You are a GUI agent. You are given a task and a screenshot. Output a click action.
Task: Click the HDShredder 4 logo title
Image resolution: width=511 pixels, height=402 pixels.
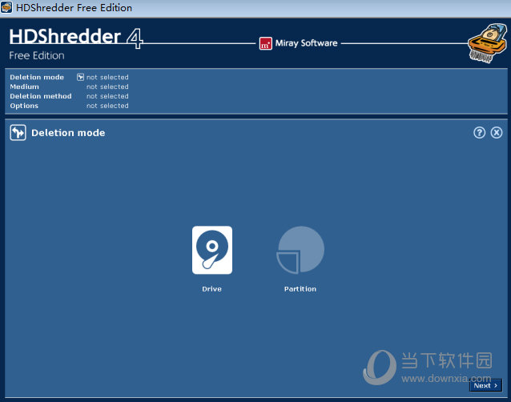click(76, 37)
